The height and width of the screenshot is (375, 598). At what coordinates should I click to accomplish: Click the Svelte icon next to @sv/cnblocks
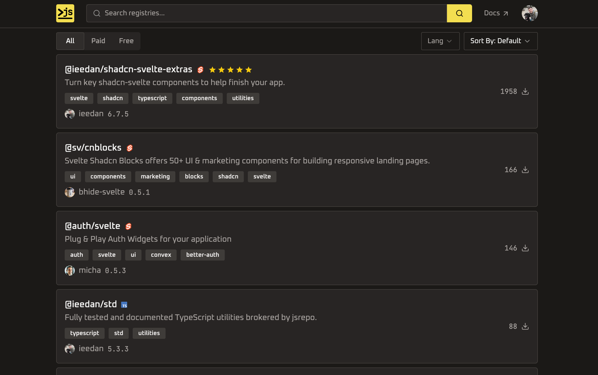[129, 148]
